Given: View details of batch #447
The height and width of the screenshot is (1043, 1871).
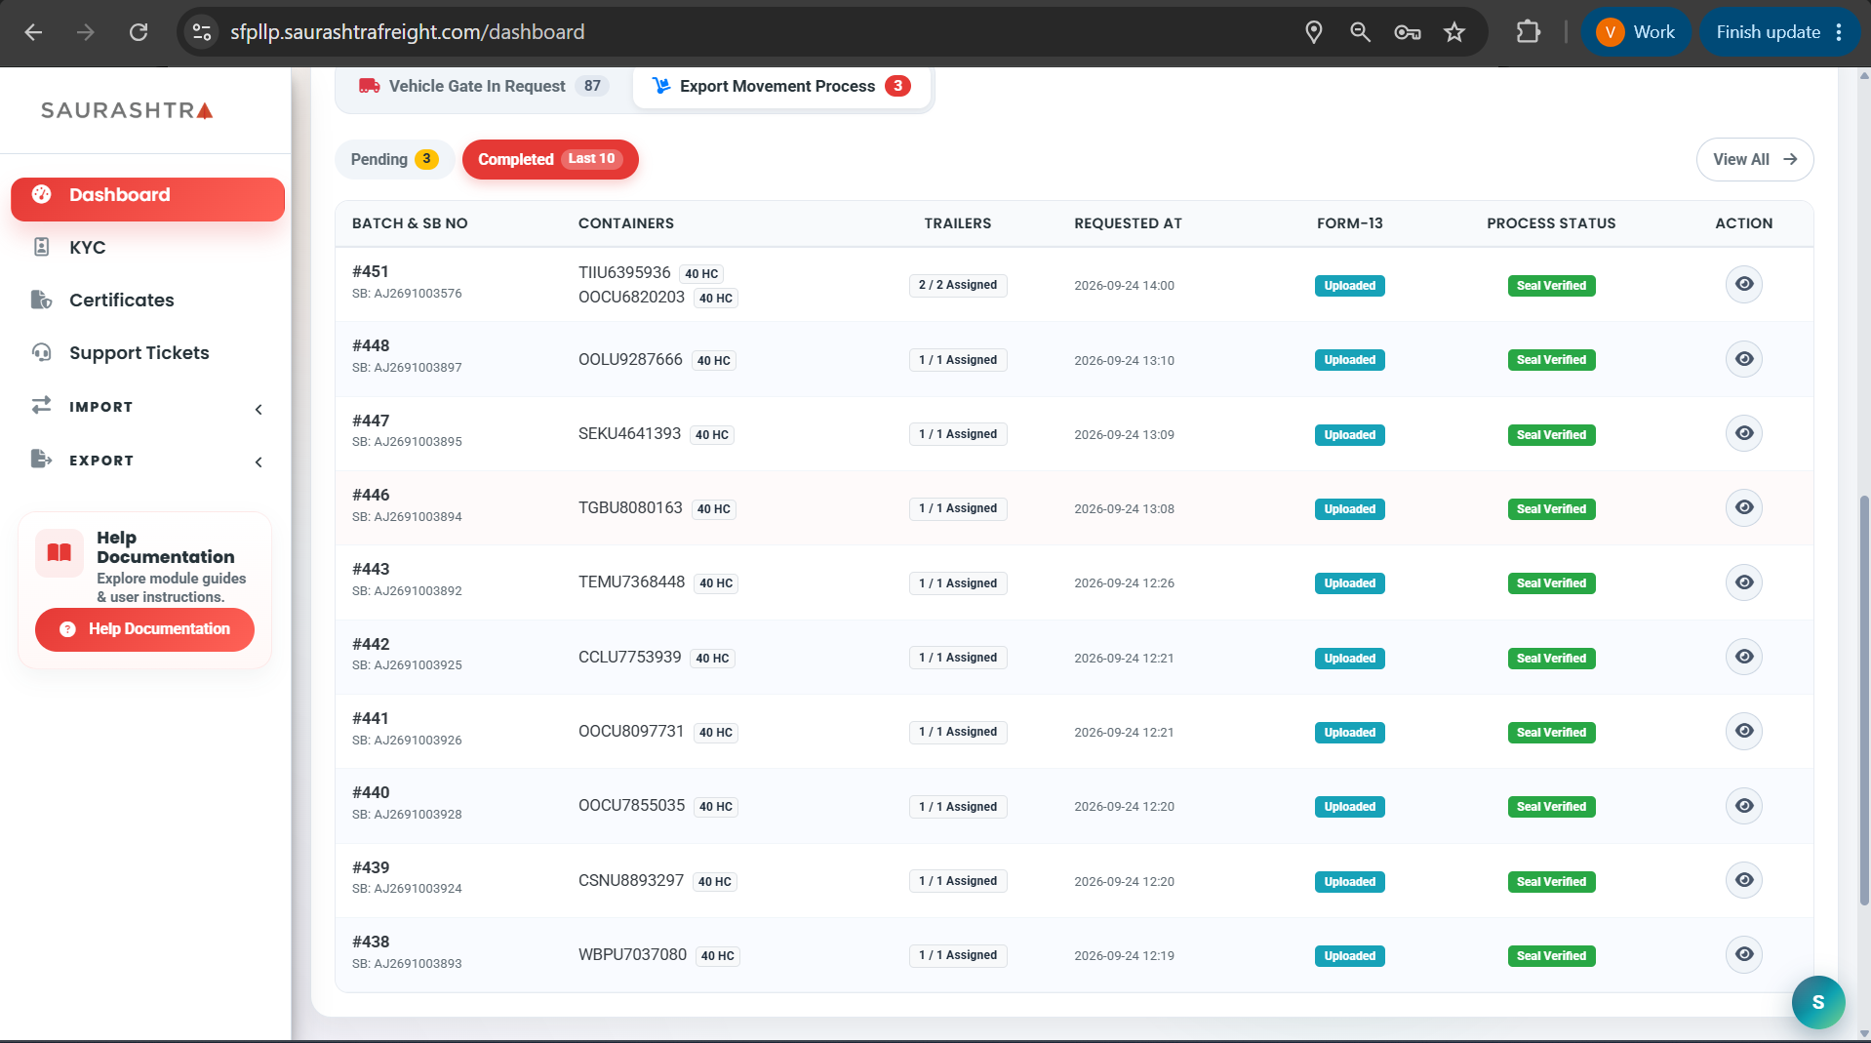Looking at the screenshot, I should point(1744,433).
